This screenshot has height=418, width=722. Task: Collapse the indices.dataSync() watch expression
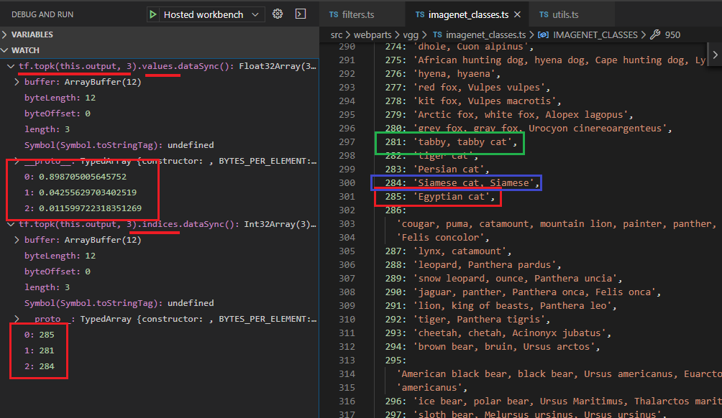click(11, 224)
